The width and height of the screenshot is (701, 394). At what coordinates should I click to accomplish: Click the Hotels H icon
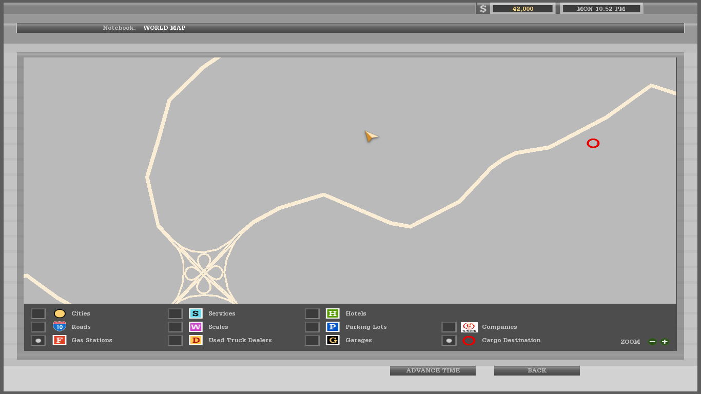(x=333, y=313)
